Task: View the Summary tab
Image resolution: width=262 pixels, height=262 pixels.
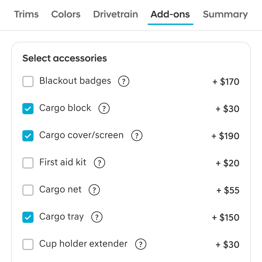Action: tap(225, 14)
